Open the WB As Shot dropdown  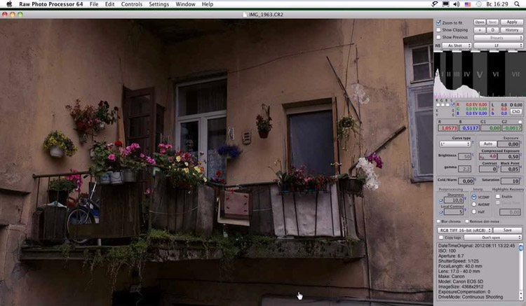[457, 46]
